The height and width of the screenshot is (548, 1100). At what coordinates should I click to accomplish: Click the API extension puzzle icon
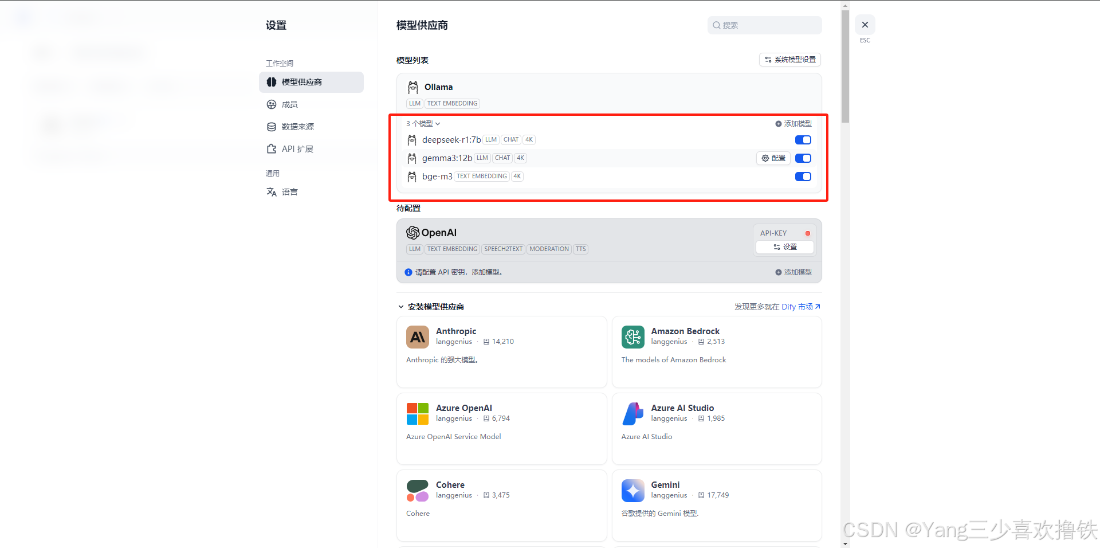click(x=272, y=149)
